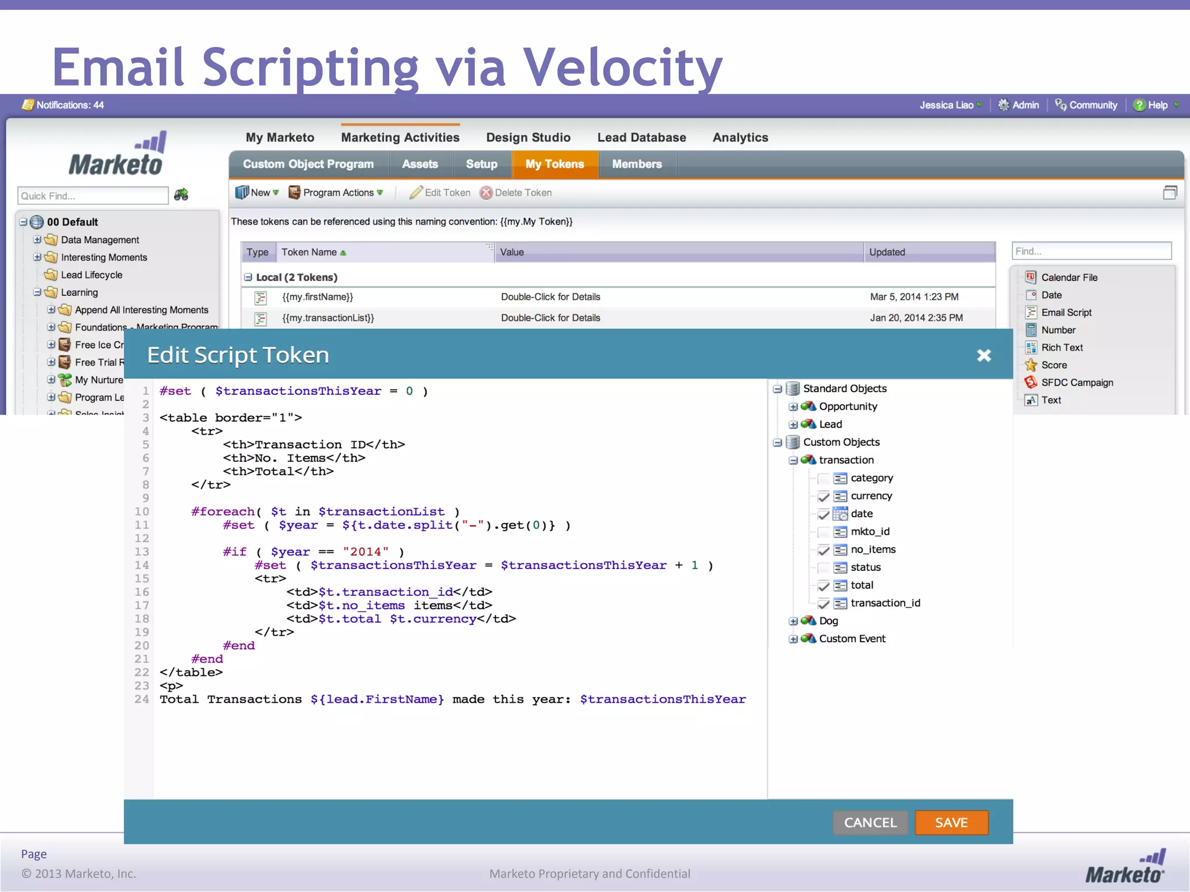Click the Community icon
This screenshot has width=1190, height=892.
[1060, 105]
